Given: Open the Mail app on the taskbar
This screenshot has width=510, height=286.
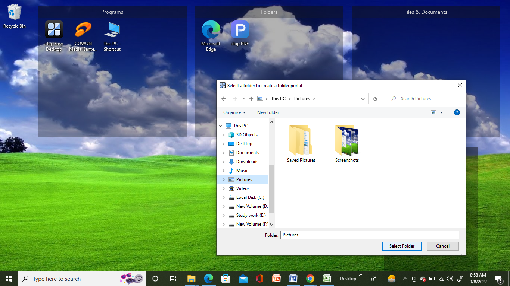Looking at the screenshot, I should [243, 279].
